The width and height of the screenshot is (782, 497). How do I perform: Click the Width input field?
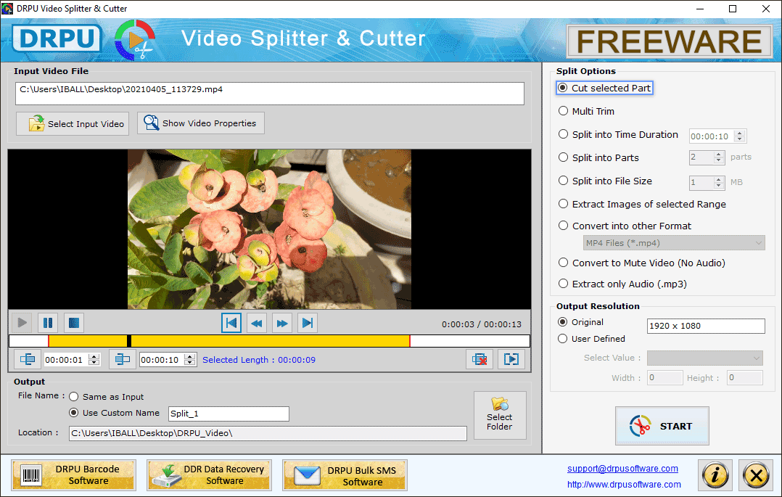click(664, 378)
